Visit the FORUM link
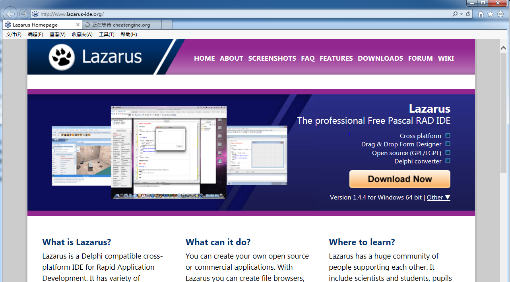The image size is (510, 282). coord(420,58)
